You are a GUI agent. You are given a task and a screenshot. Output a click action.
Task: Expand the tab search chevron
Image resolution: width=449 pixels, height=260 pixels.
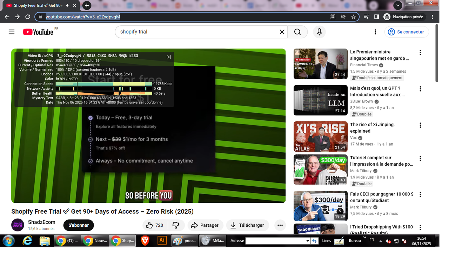click(x=397, y=5)
